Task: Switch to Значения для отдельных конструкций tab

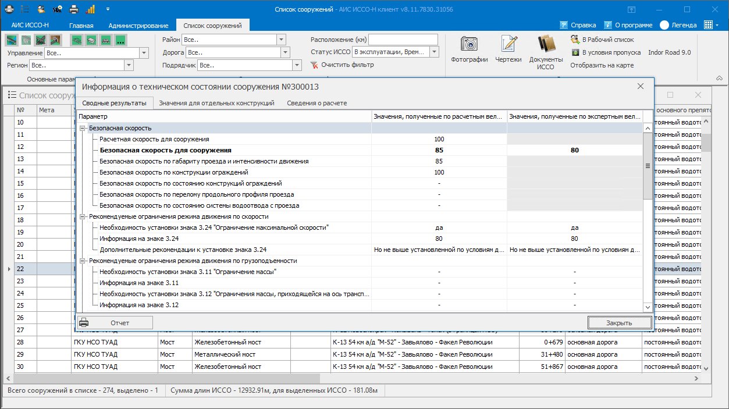Action: [x=216, y=103]
